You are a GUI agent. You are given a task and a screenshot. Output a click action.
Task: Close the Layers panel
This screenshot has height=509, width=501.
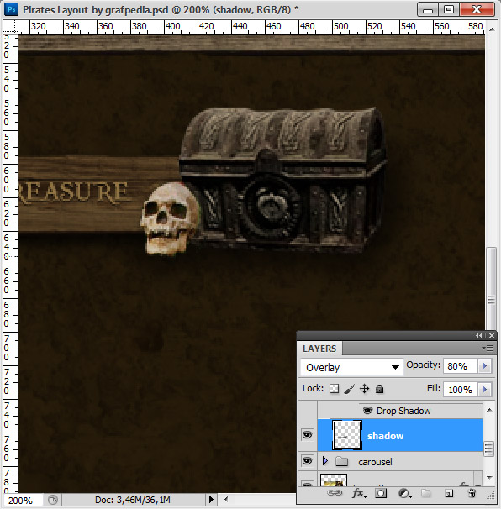(492, 336)
